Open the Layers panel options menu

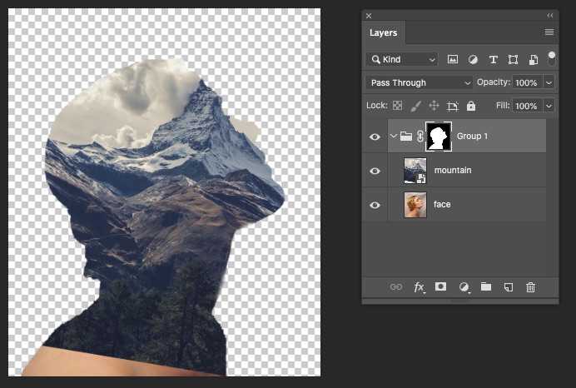549,32
